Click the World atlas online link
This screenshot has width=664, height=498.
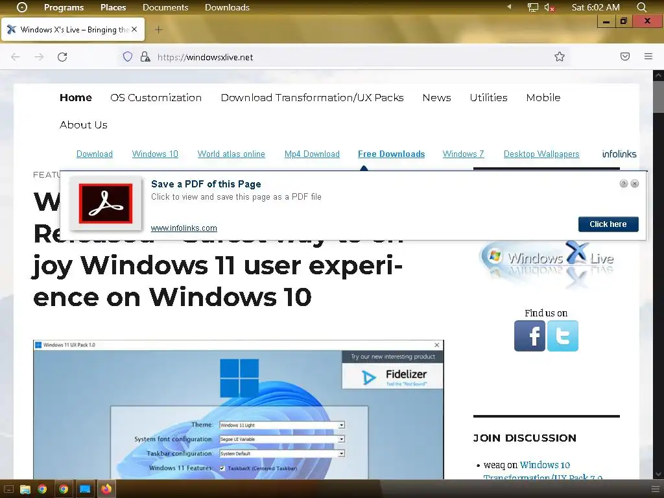tap(231, 154)
